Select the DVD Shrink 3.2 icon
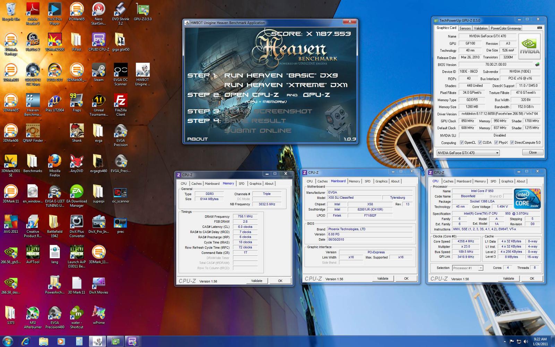Image resolution: width=555 pixels, height=347 pixels. click(x=120, y=14)
